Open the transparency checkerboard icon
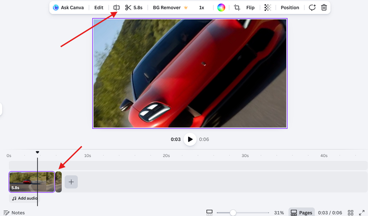 [268, 8]
